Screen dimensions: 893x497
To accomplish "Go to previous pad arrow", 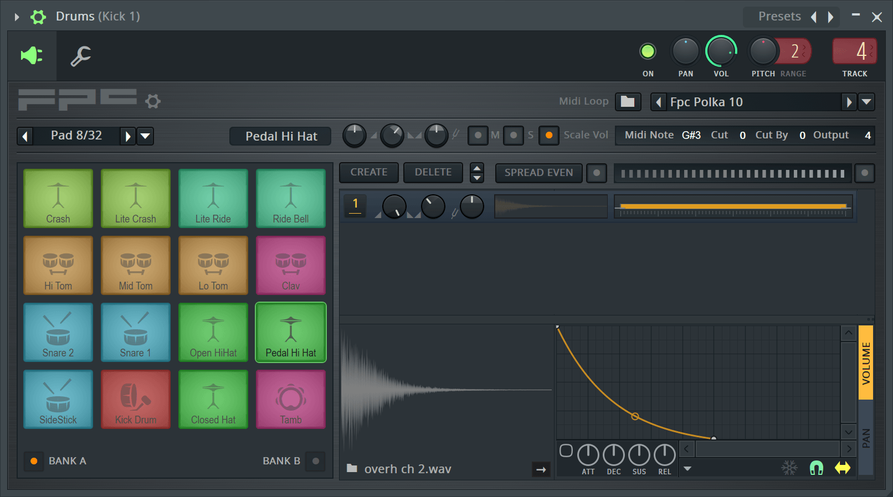I will pyautogui.click(x=25, y=136).
